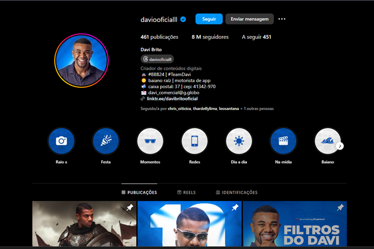This screenshot has width=374, height=249.
Task: View the profile picture story ring
Action: tap(81, 60)
